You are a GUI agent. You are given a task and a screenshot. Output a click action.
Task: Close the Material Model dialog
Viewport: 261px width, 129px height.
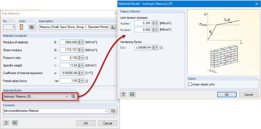pyautogui.click(x=257, y=4)
